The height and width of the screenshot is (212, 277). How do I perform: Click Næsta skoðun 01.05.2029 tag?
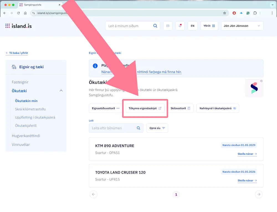(x=239, y=145)
